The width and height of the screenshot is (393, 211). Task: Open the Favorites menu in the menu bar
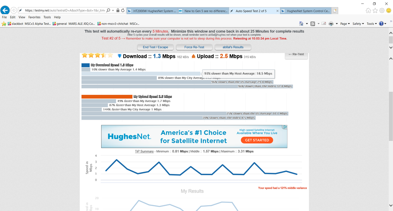pyautogui.click(x=34, y=17)
